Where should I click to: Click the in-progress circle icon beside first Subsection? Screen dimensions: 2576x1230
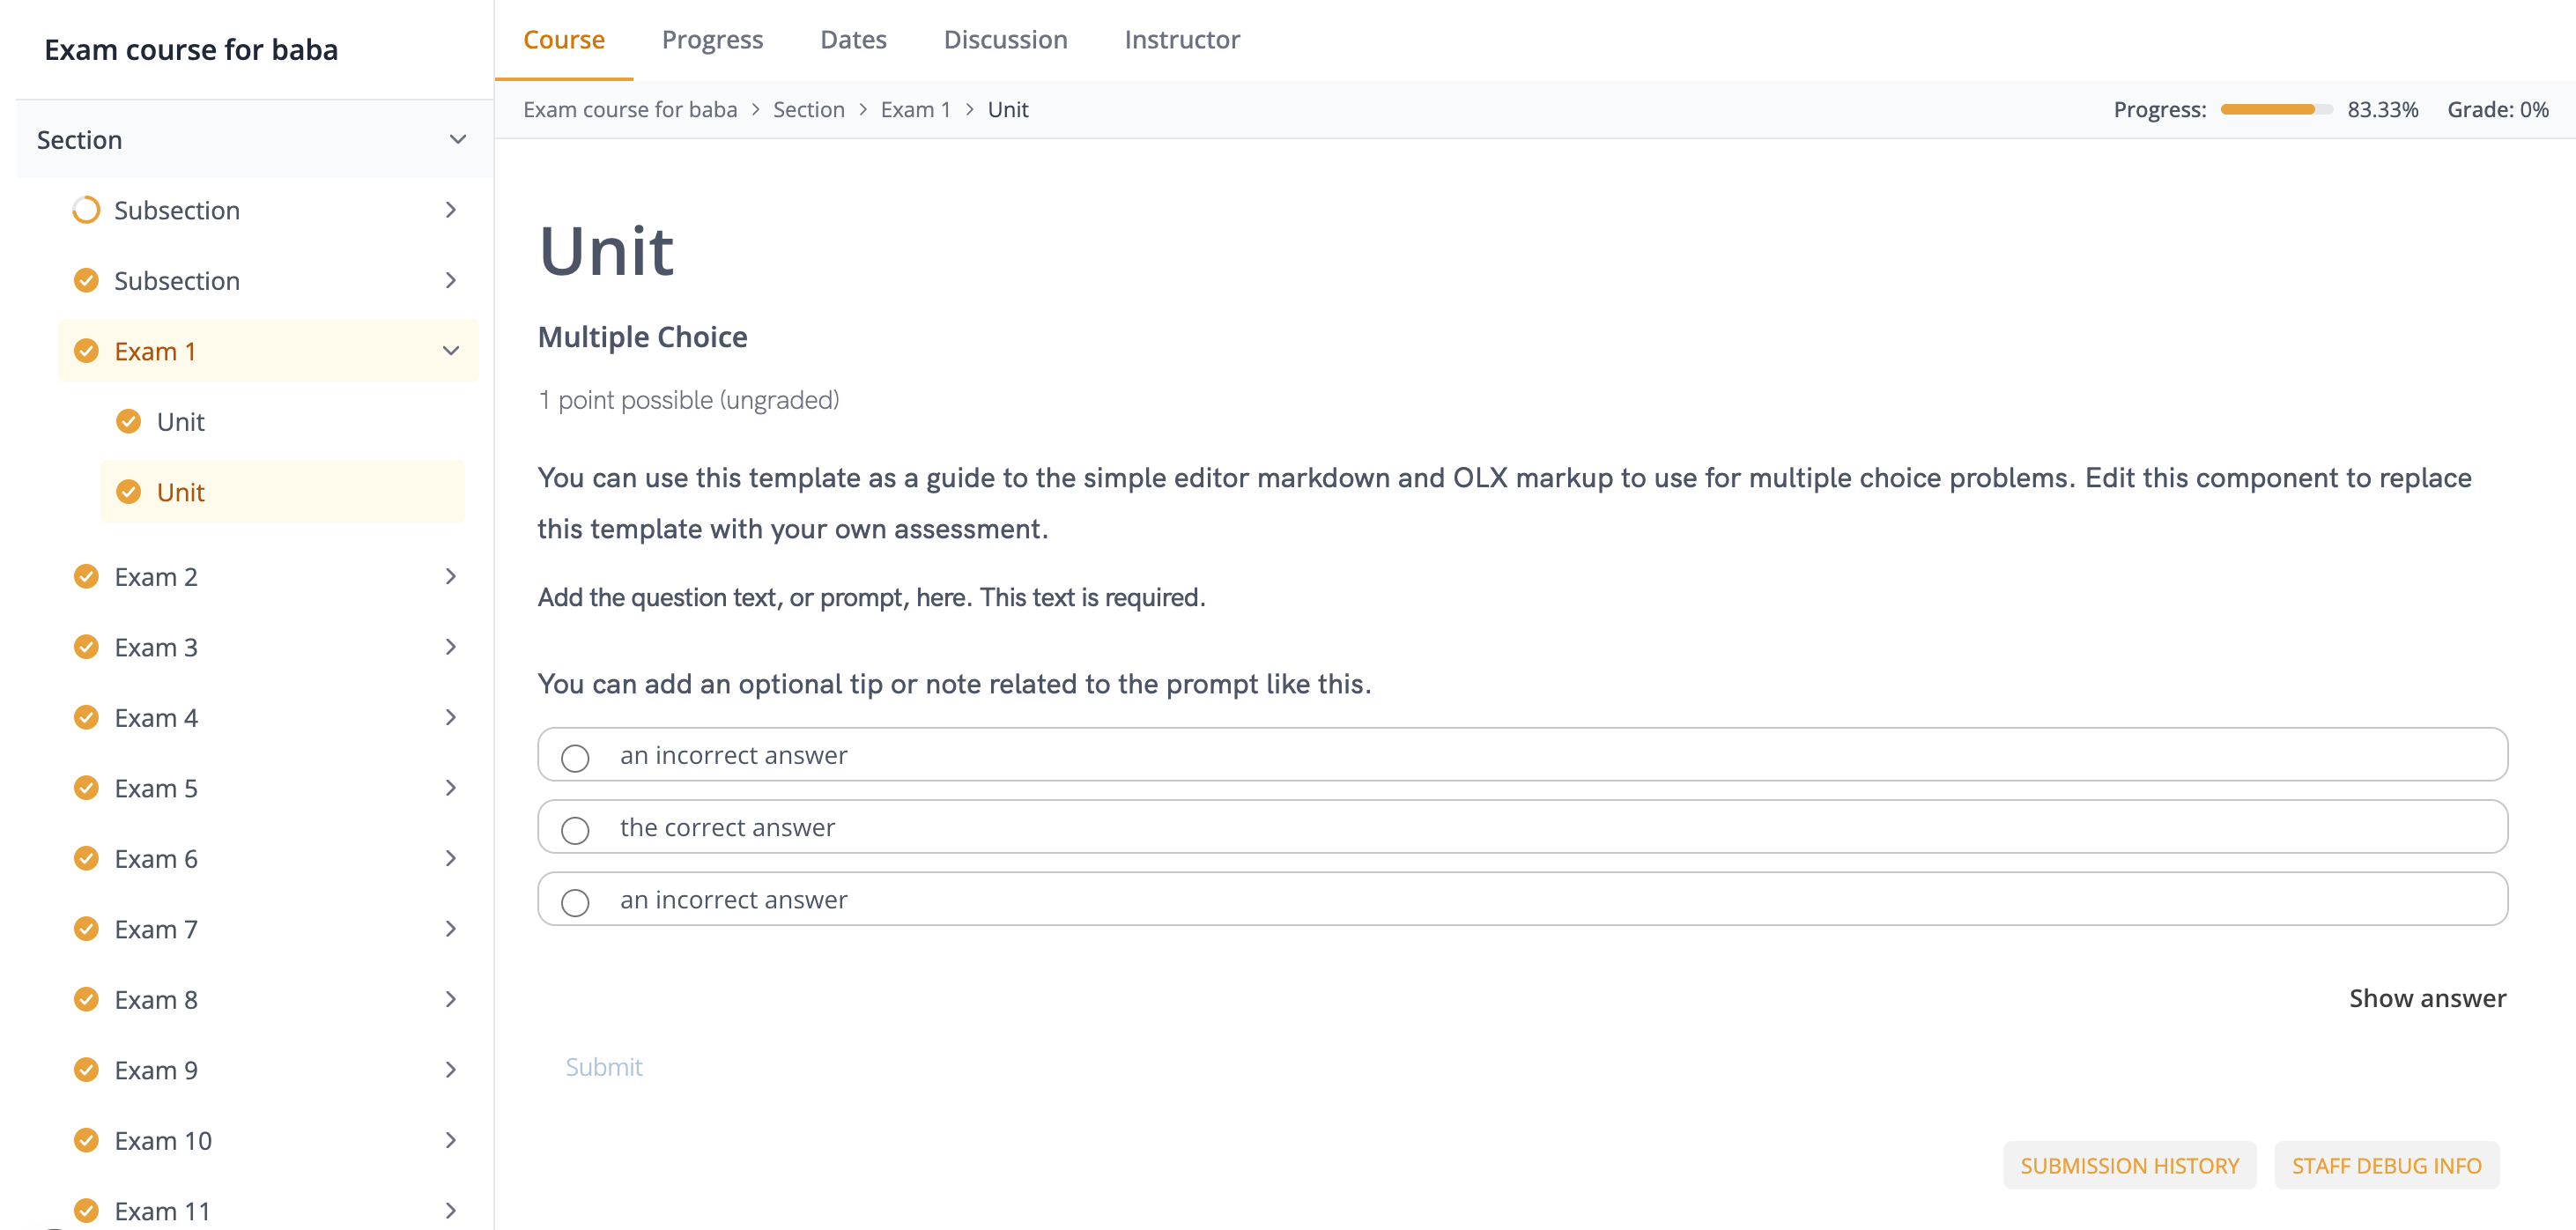pyautogui.click(x=86, y=210)
